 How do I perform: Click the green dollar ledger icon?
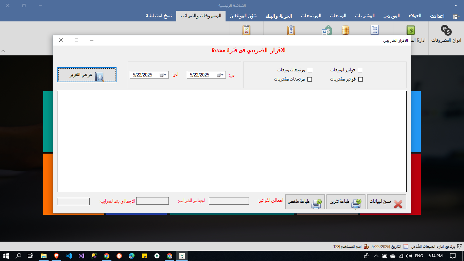coord(411,30)
